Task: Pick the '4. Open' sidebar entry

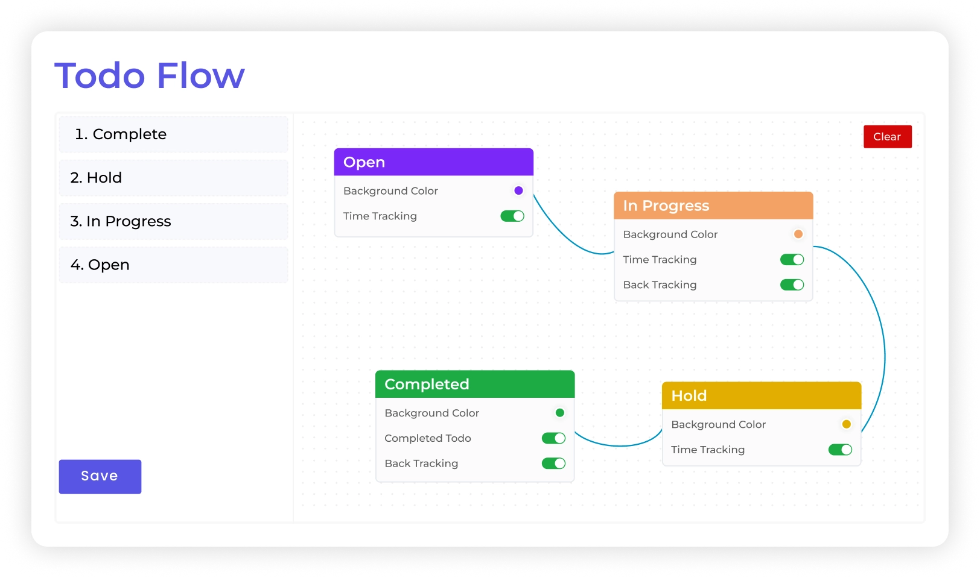Action: (173, 265)
